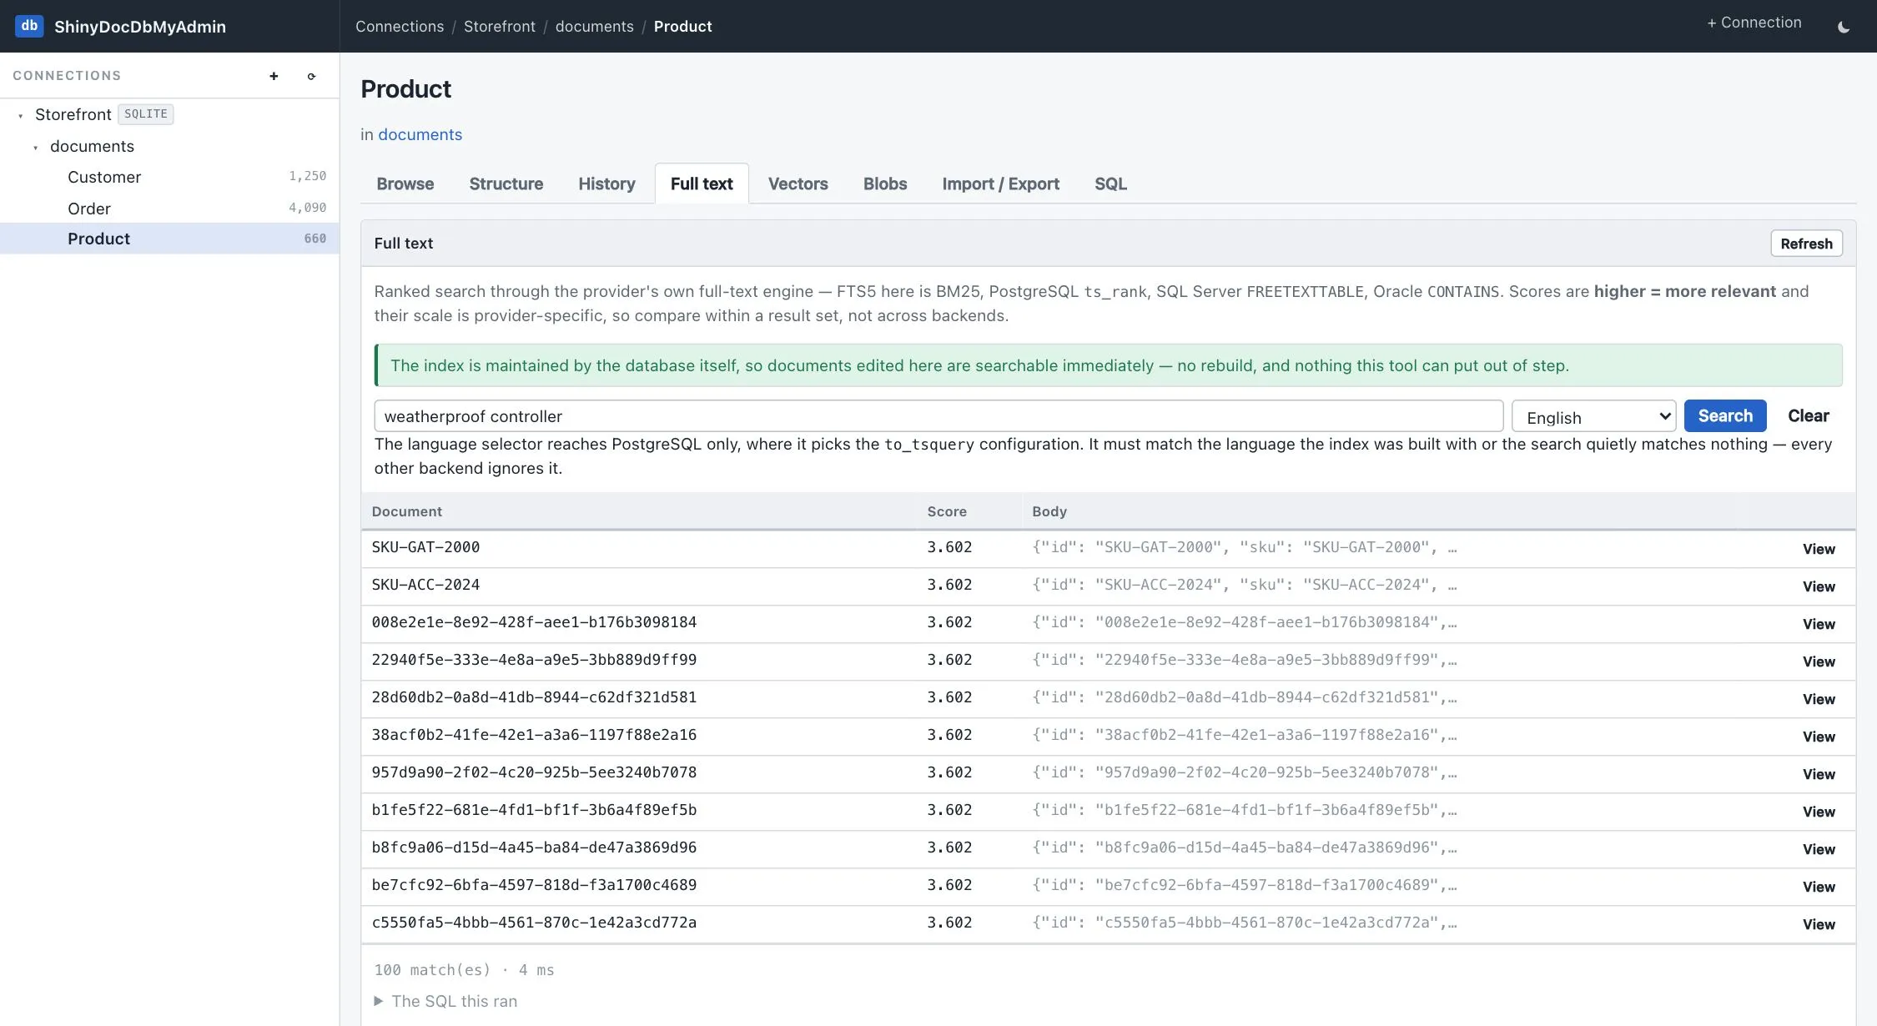This screenshot has height=1026, width=1877.
Task: Click the SQLITE badge next to Storefront
Action: 146,114
